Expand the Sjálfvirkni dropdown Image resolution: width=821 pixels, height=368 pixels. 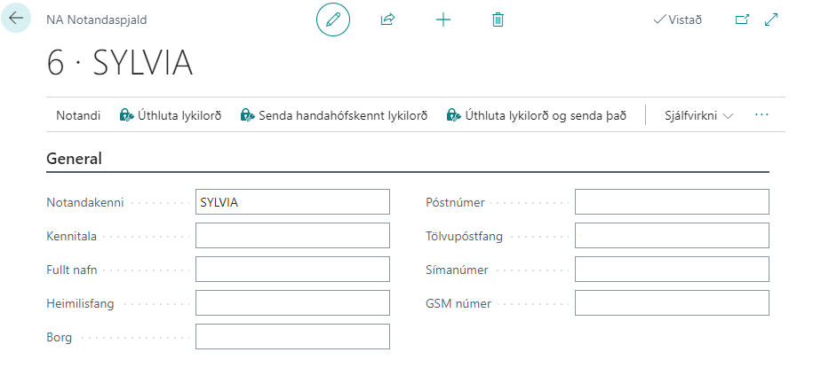[x=698, y=115]
